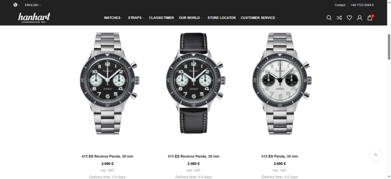Open the 415 ES Panda, 39 mm title
This screenshot has height=179, width=391.
point(280,156)
